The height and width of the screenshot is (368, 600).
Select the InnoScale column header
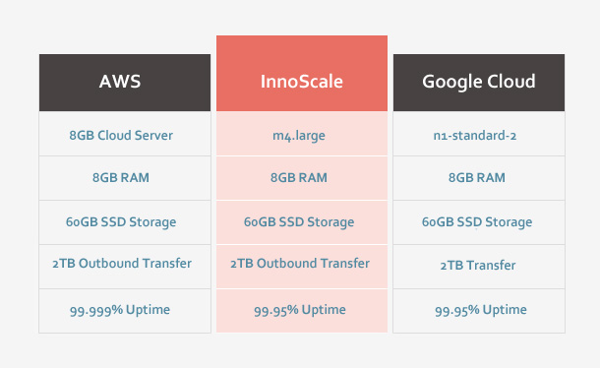[302, 73]
